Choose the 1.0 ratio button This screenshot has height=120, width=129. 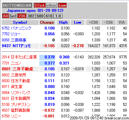pyautogui.click(x=58, y=16)
